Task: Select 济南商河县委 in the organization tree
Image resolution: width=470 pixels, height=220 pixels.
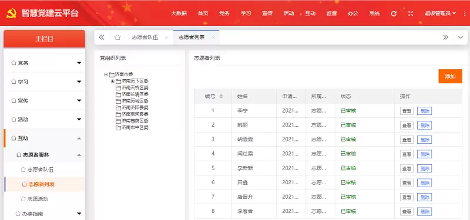Action: (x=135, y=114)
